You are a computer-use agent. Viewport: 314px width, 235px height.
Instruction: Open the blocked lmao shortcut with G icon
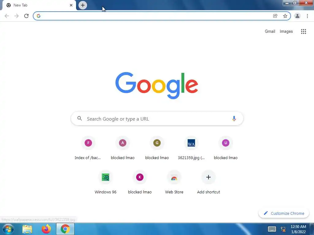coord(157,148)
